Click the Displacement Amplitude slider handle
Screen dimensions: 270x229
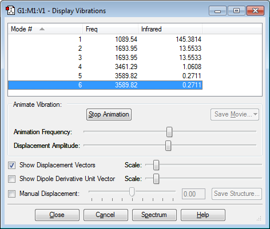click(168, 146)
